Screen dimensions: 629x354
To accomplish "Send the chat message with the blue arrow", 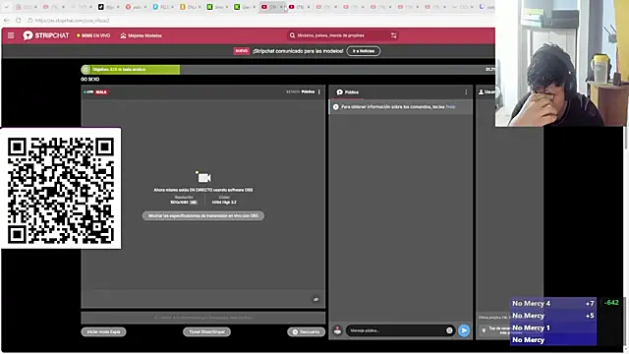I will (464, 330).
